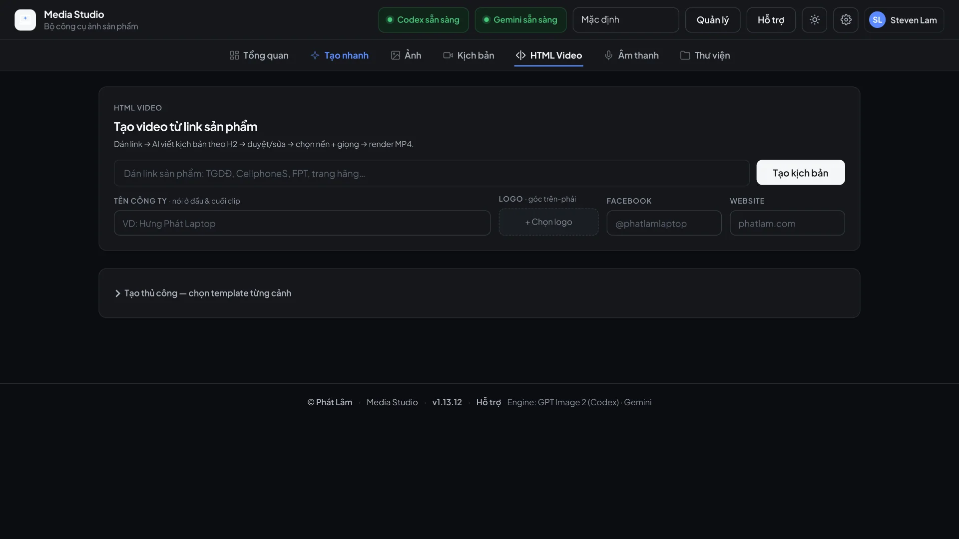Switch to the Tạo nhanh tab
959x539 pixels.
[x=340, y=55]
